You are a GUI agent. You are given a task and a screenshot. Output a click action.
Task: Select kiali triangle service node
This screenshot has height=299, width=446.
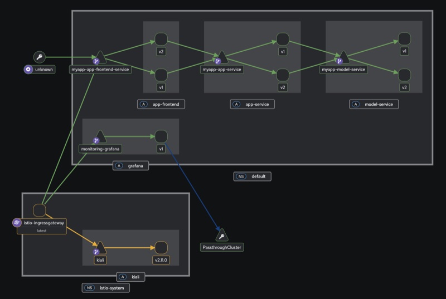click(100, 248)
